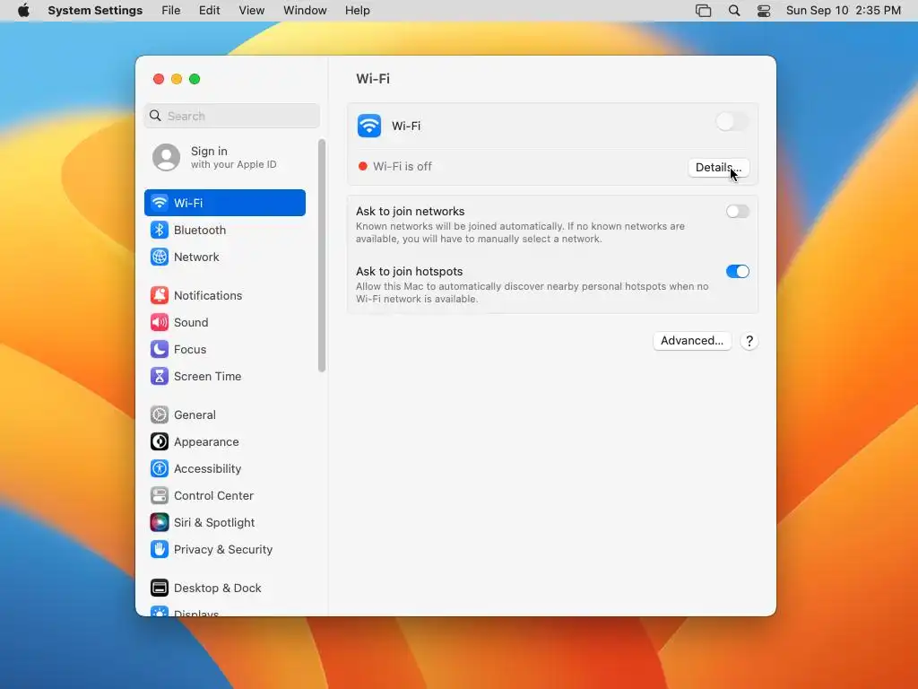This screenshot has height=689, width=918.
Task: Click the question mark help button
Action: pos(749,341)
